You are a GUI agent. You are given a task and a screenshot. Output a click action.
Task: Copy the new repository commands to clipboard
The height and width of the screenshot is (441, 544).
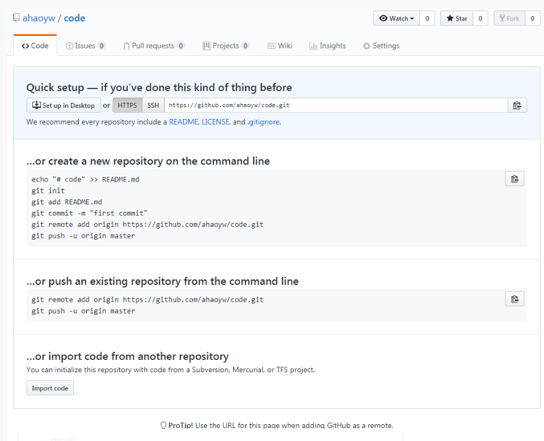tap(514, 179)
